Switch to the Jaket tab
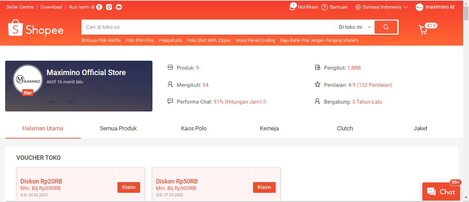Screen dimensions: 469x202 coord(420,128)
